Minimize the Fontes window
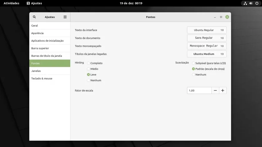Viewport: 262px width, 147px height. coord(215,17)
